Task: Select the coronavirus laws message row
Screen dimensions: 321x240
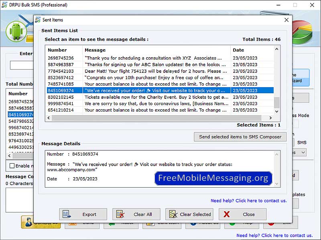Action: [160, 104]
